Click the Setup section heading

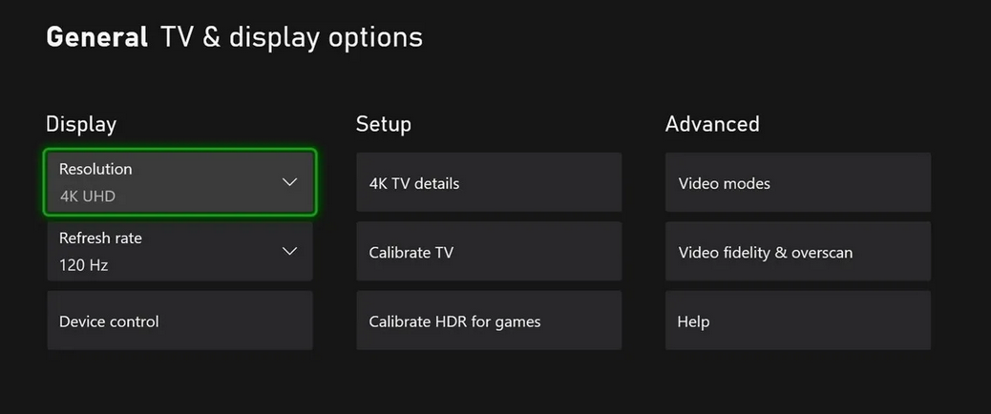384,124
